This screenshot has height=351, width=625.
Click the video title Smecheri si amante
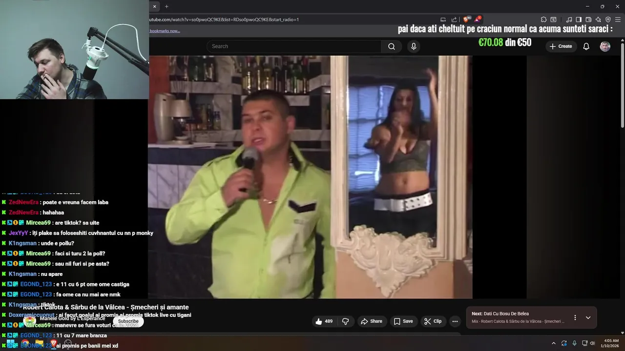pyautogui.click(x=105, y=307)
